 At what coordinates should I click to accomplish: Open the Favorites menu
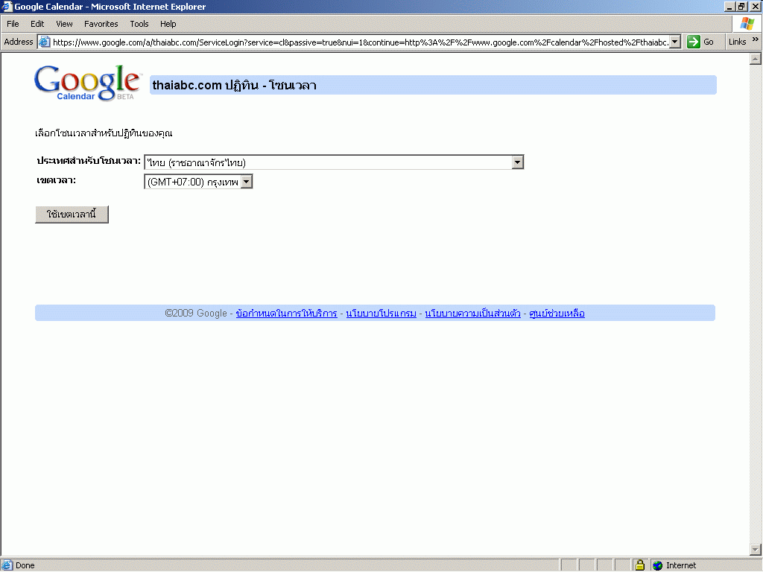click(101, 24)
